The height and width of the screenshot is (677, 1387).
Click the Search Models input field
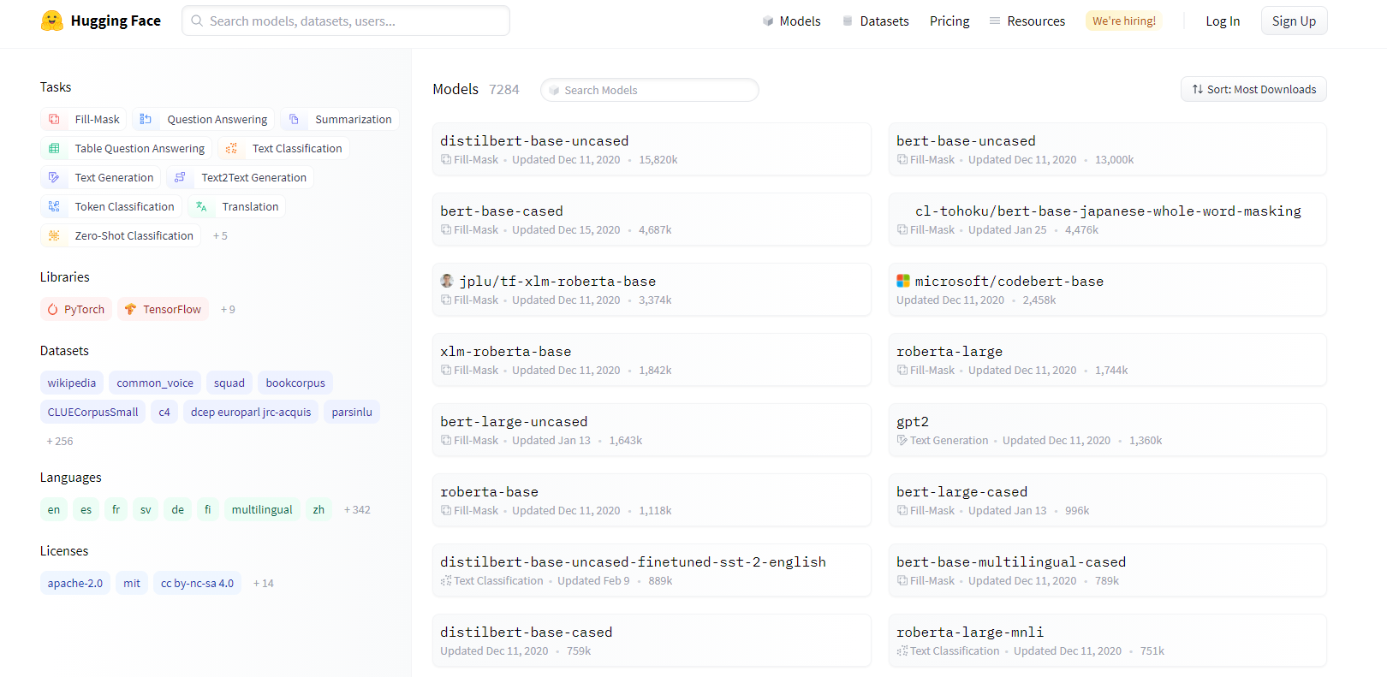[x=650, y=90]
